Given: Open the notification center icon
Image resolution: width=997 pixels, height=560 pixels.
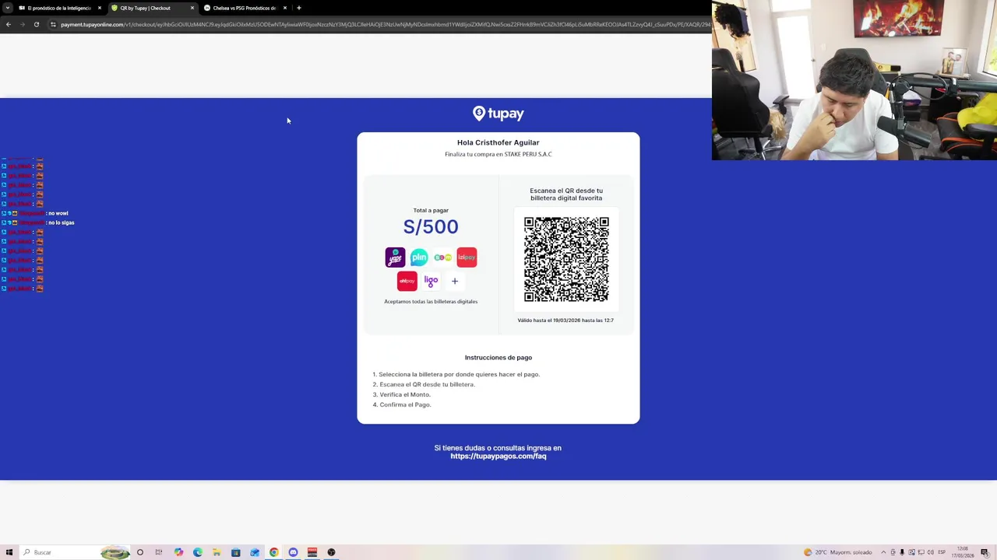Looking at the screenshot, I should [x=985, y=552].
